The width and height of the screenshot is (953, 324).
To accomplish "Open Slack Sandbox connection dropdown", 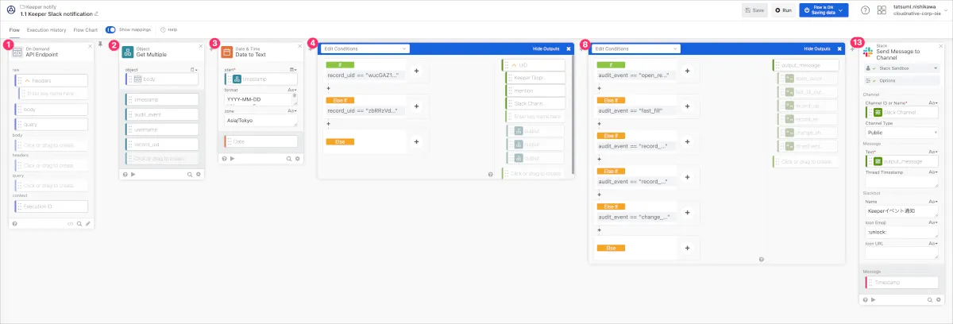I will pyautogui.click(x=901, y=69).
